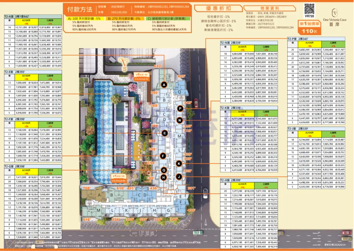Screen dimensions: 354x251
Task: Click the 708' area label on the plan
Action: coord(87,188)
